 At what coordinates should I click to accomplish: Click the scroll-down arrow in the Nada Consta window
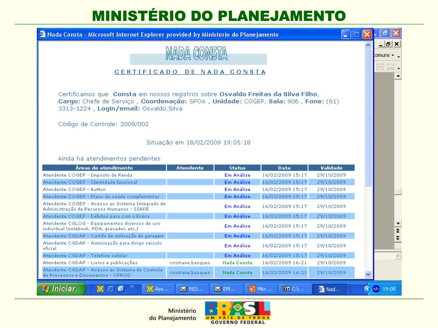(368, 275)
